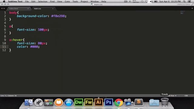Click the #f8e298 color value

point(58,16)
